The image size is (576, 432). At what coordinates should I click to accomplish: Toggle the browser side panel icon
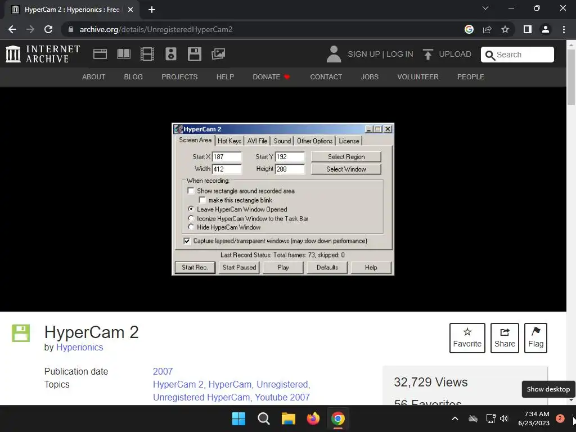(528, 29)
